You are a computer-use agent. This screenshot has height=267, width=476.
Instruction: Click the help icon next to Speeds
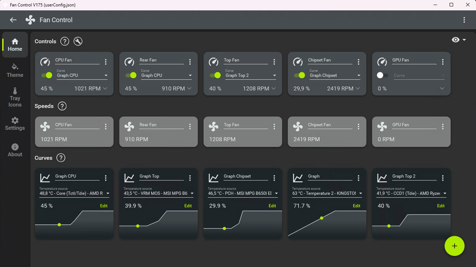coord(62,106)
